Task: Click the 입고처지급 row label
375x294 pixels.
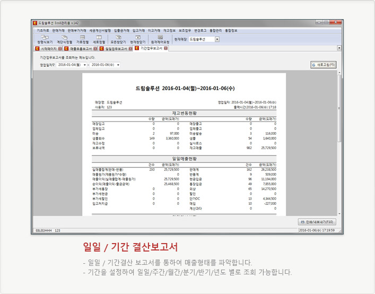Action: click(x=100, y=204)
